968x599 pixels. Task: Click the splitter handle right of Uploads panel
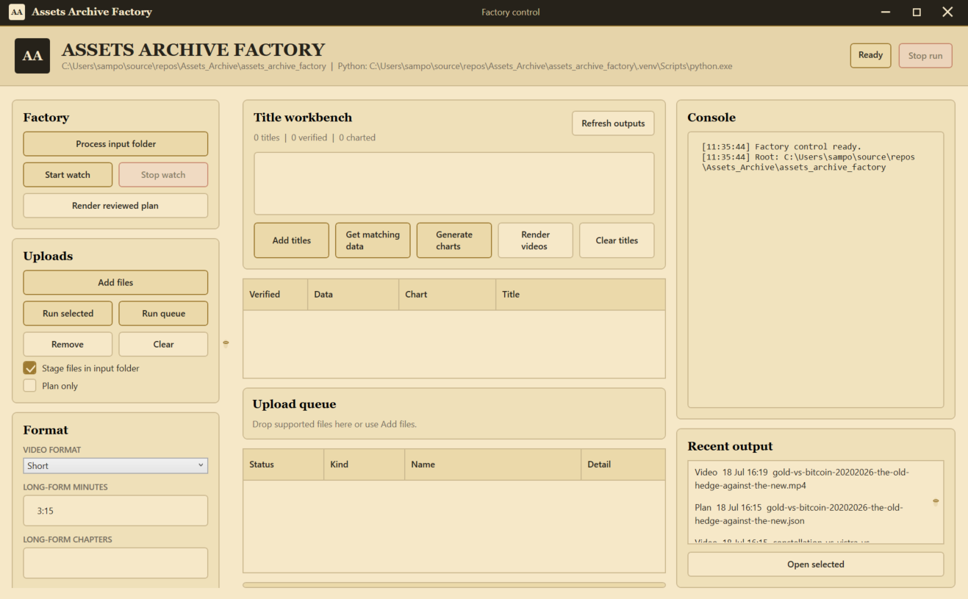point(226,343)
